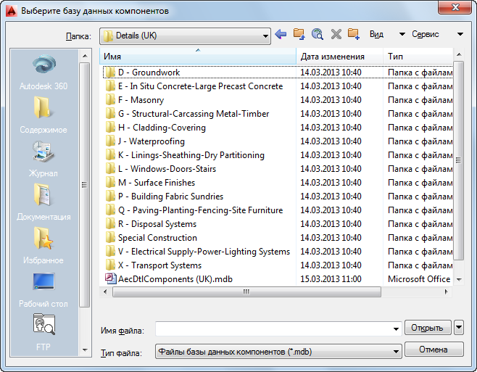Click the Открыть button

click(x=428, y=328)
